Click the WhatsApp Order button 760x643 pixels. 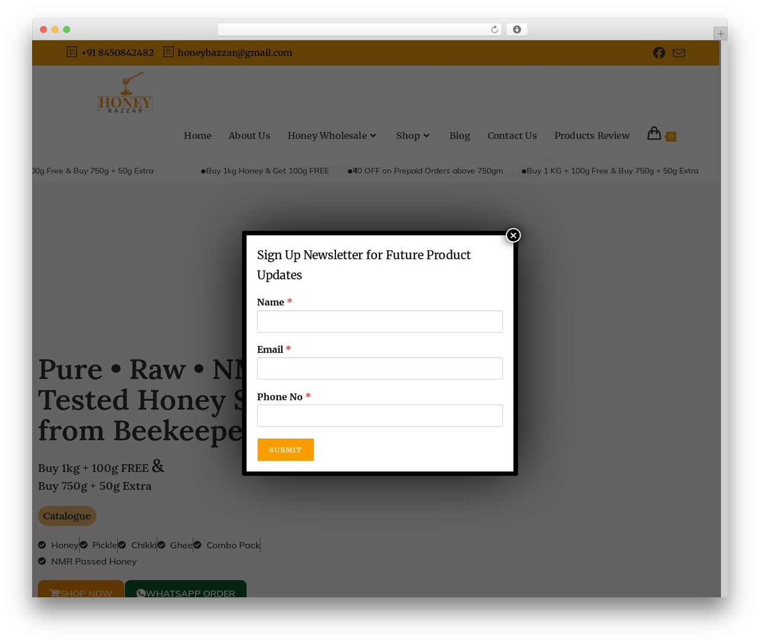186,589
